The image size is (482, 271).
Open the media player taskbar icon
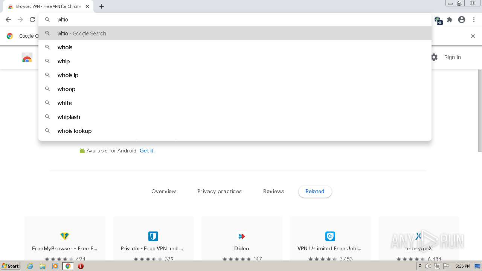pyautogui.click(x=55, y=266)
